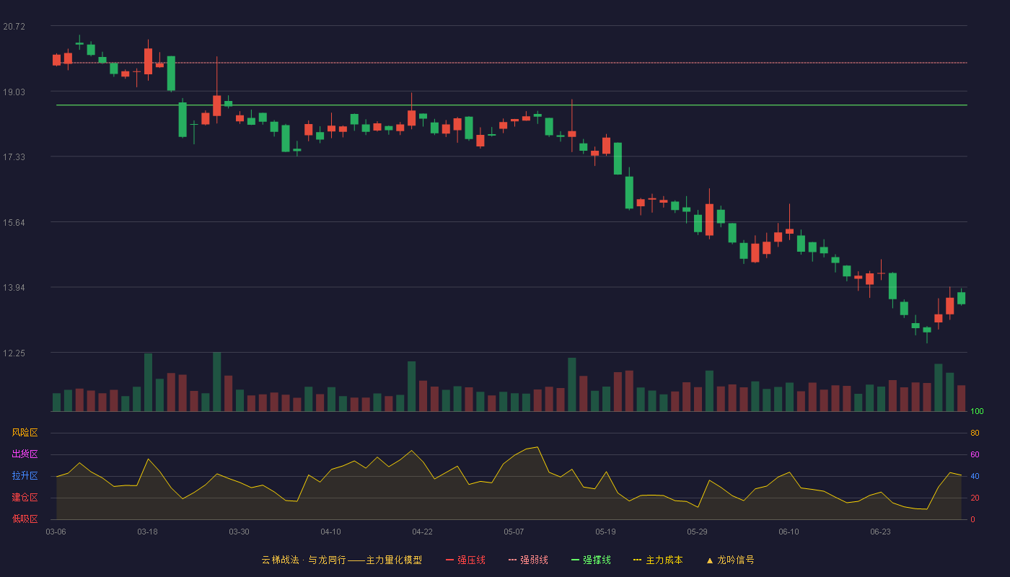Click the 04-10 date label
Viewport: 1010px width, 577px height.
tap(331, 532)
